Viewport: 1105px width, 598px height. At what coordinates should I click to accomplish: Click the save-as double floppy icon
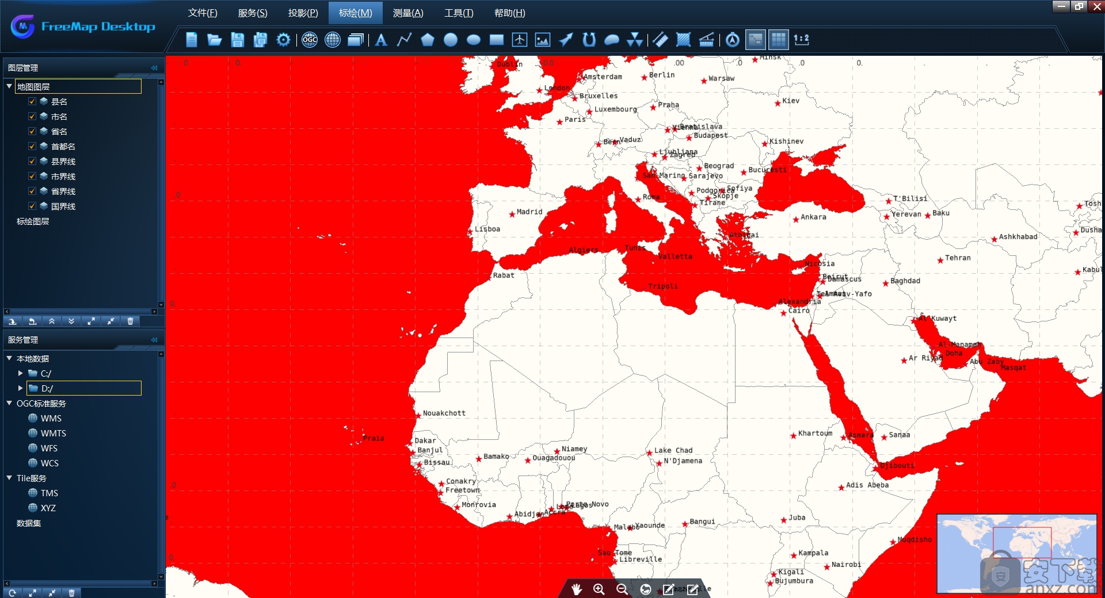(x=260, y=40)
